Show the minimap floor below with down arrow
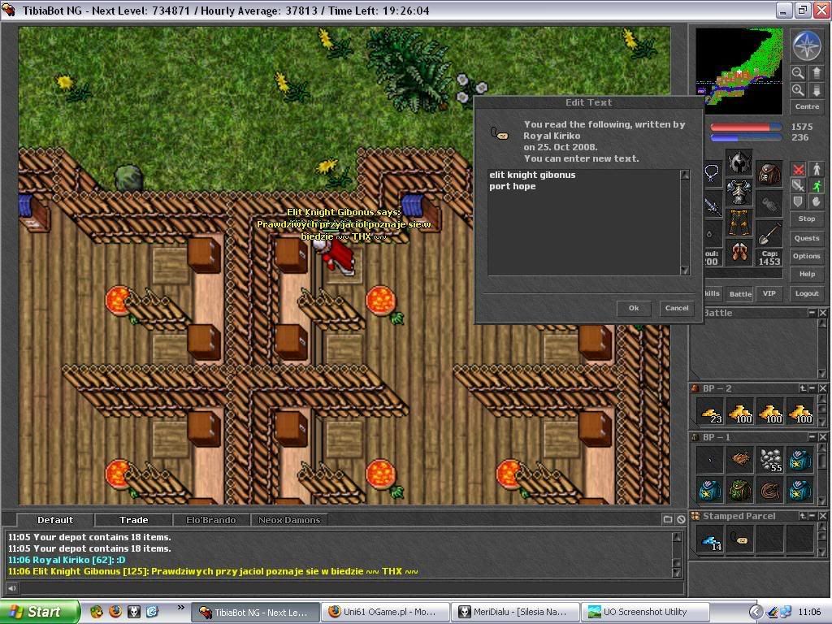 pyautogui.click(x=817, y=89)
